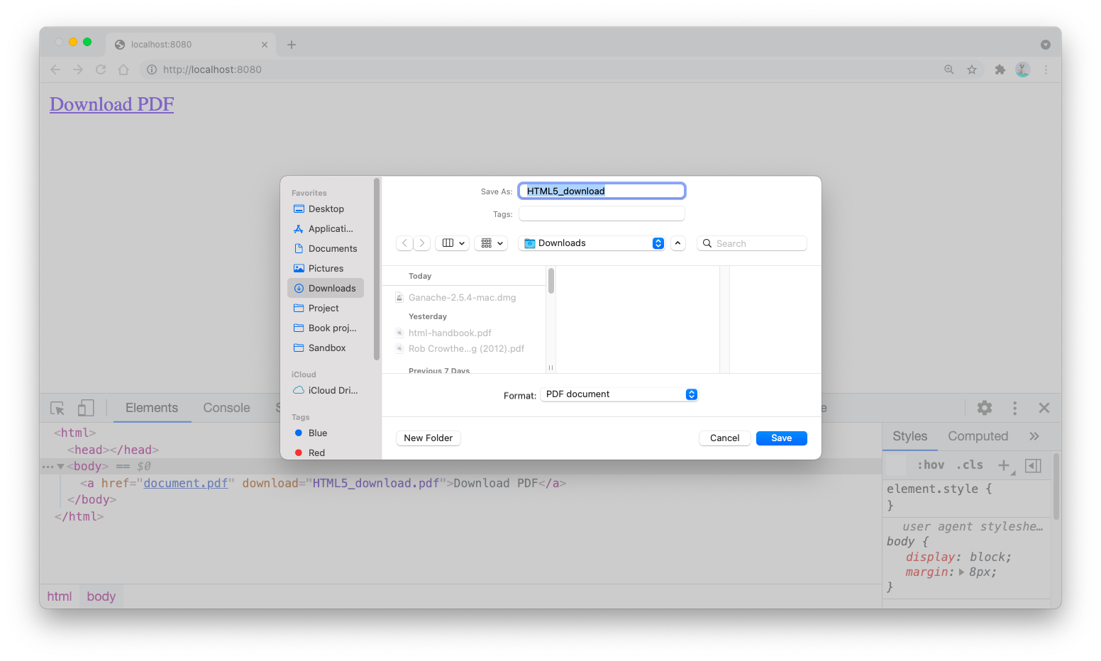Select the DevTools inspect element picker icon
The height and width of the screenshot is (661, 1101).
pos(57,408)
